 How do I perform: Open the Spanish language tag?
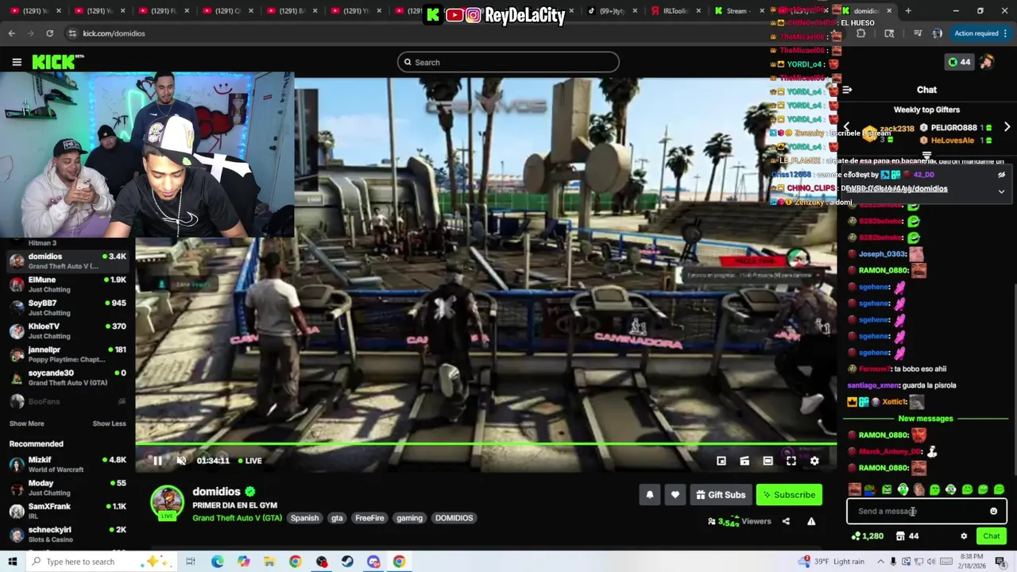304,518
